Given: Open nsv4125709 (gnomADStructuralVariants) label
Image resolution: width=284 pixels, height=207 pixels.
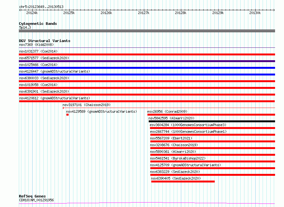Looking at the screenshot, I should pyautogui.click(x=185, y=165).
